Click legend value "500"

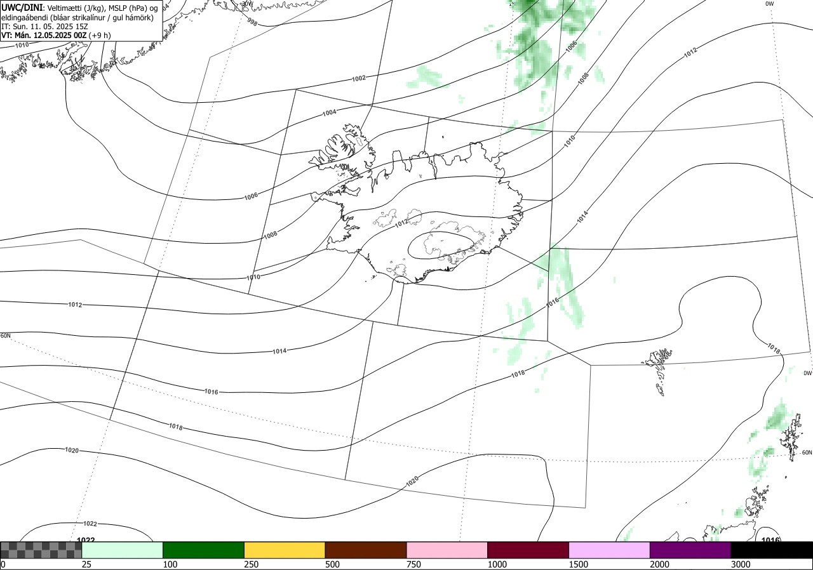pyautogui.click(x=332, y=564)
